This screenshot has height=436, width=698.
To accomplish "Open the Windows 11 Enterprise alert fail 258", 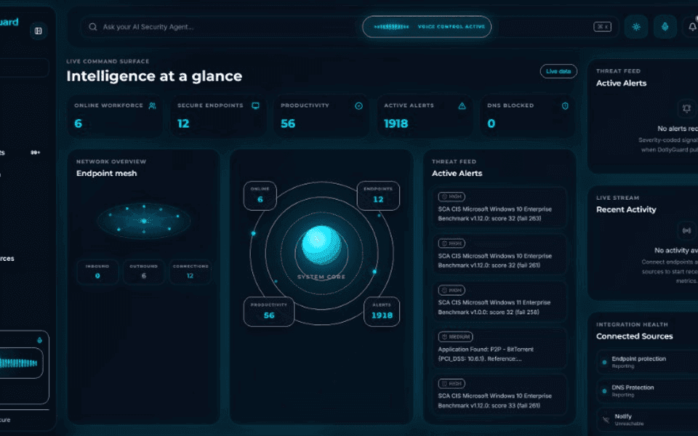I will [x=500, y=302].
